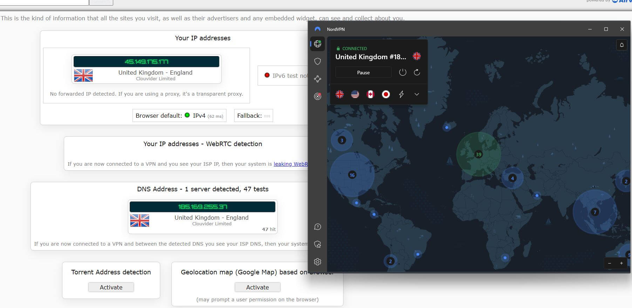Select the North America cluster marked 16
Viewport: 632px width, 308px height.
pyautogui.click(x=352, y=175)
